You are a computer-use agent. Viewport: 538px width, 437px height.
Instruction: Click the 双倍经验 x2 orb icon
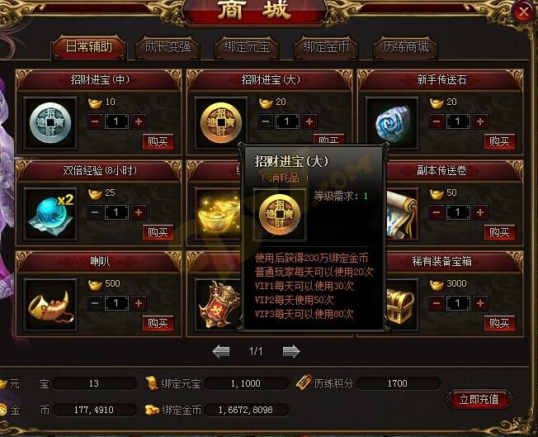point(50,213)
